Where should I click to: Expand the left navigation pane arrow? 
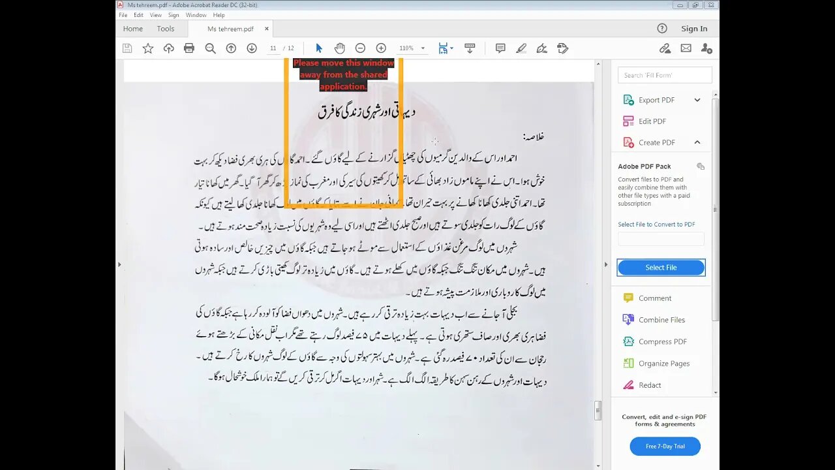click(x=119, y=264)
